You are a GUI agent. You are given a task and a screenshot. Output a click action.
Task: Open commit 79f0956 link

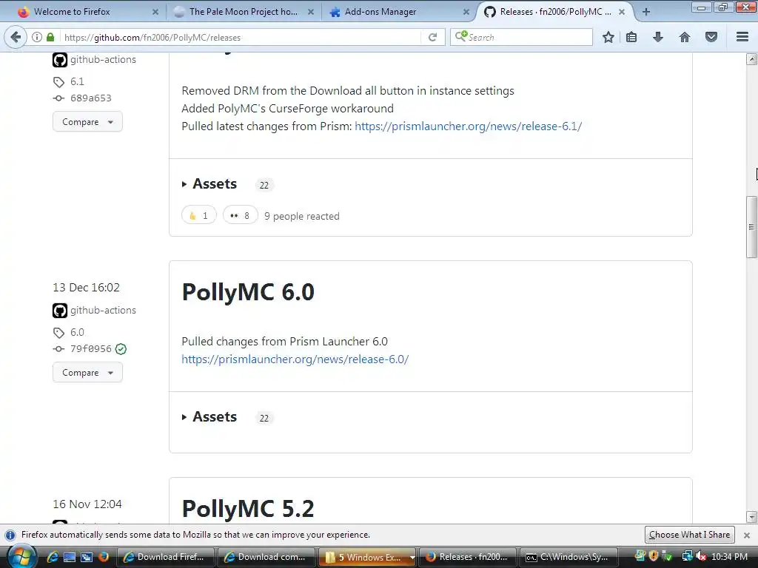[91, 349]
